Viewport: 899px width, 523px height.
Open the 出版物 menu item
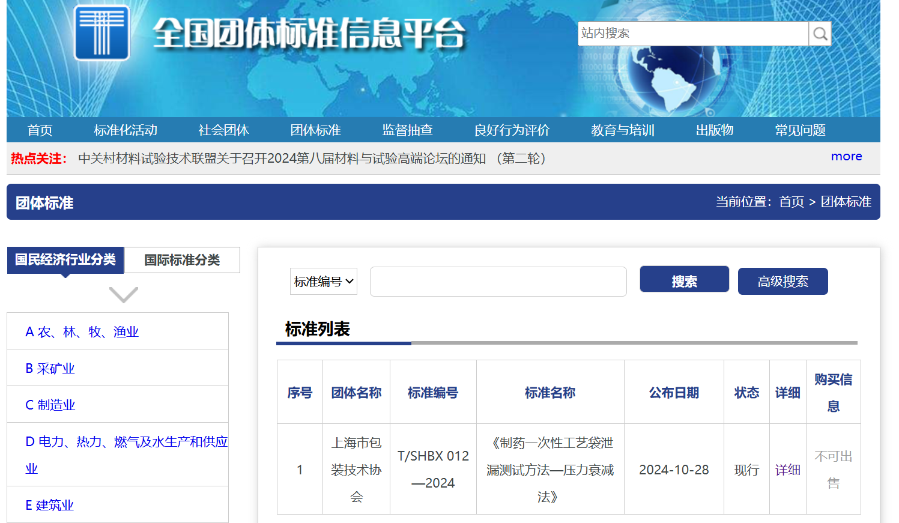tap(715, 130)
